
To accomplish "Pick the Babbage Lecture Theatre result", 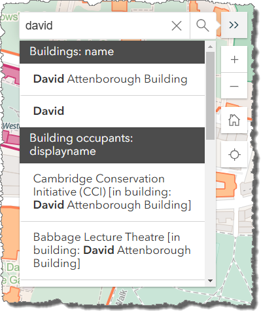I will [113, 251].
